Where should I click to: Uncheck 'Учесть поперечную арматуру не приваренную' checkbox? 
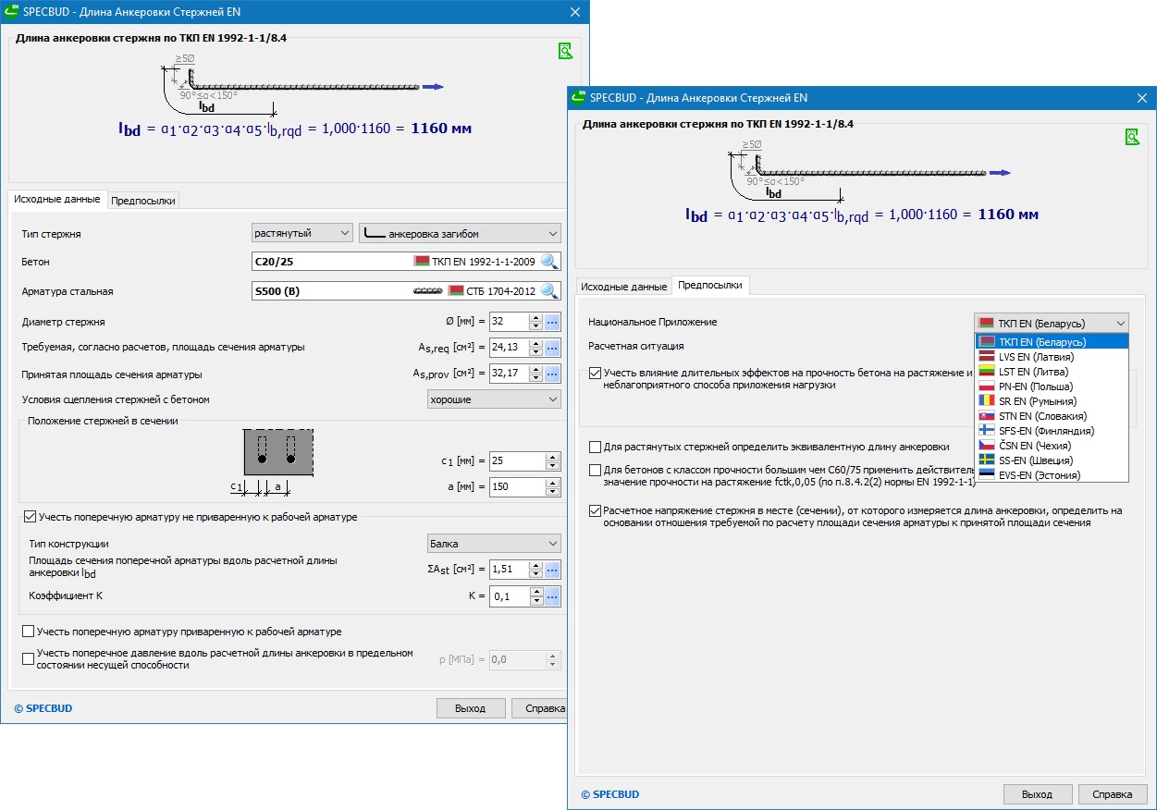click(x=30, y=518)
